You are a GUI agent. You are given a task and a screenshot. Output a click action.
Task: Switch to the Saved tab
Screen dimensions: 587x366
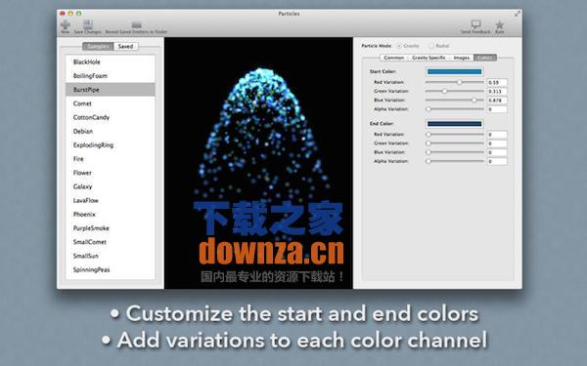point(126,46)
